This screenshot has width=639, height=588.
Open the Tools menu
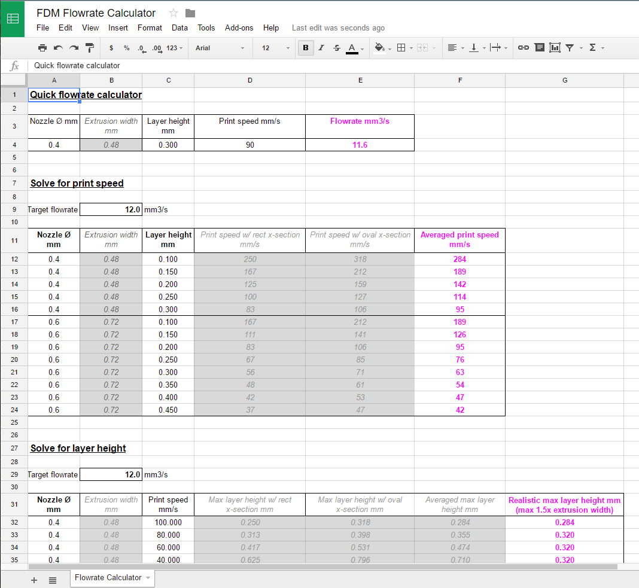click(x=206, y=28)
